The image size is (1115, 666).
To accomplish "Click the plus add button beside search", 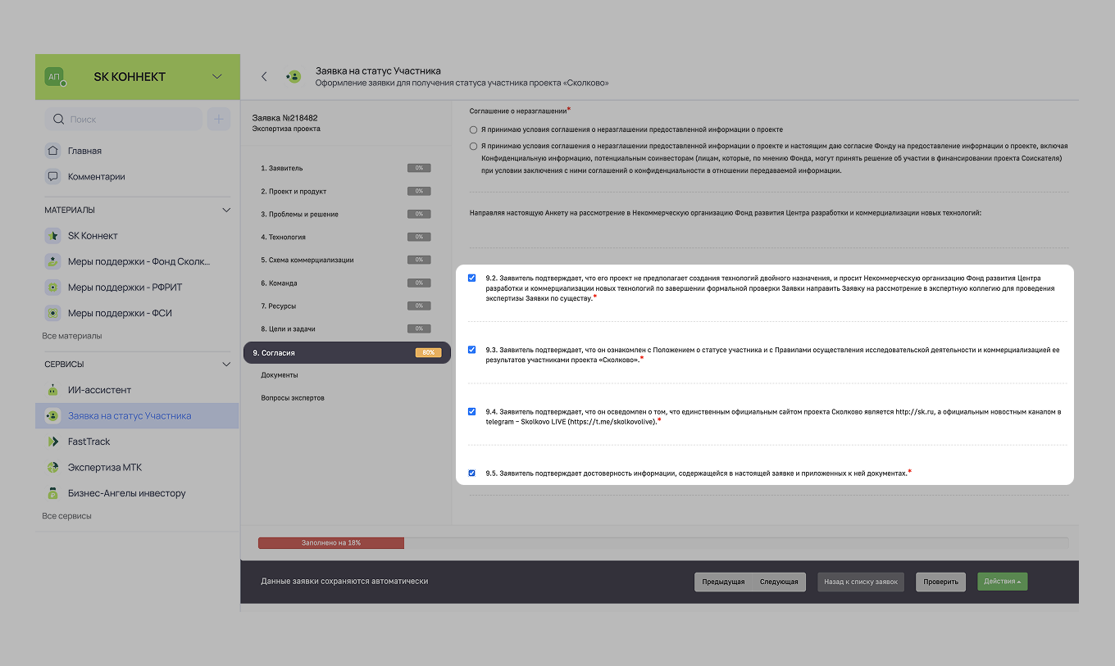I will click(219, 120).
